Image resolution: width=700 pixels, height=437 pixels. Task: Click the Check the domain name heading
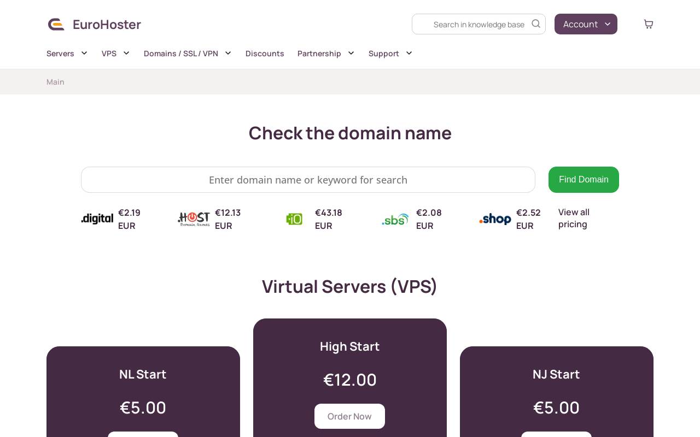click(x=350, y=133)
